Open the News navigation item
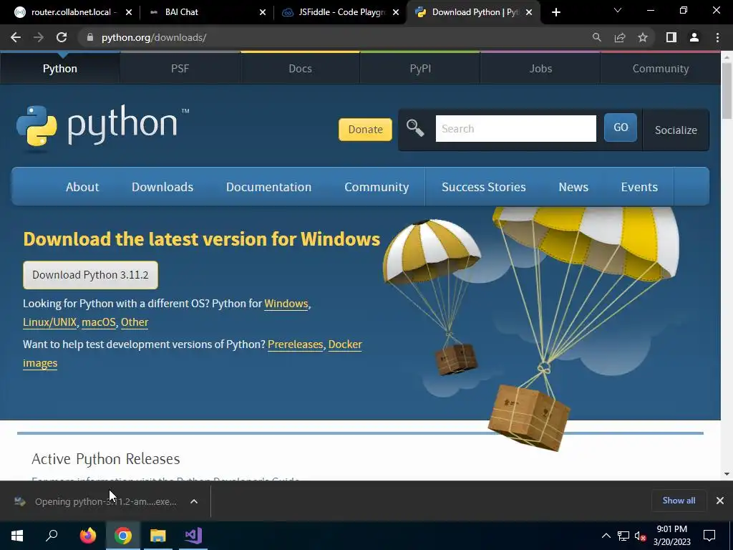The image size is (733, 550). (x=573, y=187)
